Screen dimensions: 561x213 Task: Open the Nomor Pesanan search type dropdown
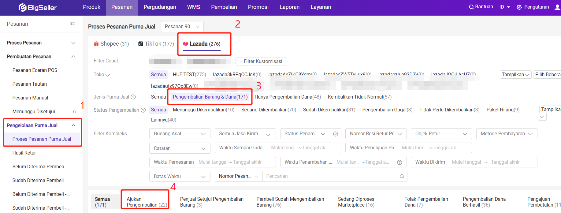point(239,176)
